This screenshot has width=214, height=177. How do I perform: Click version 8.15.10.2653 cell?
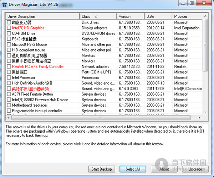[x=129, y=28]
